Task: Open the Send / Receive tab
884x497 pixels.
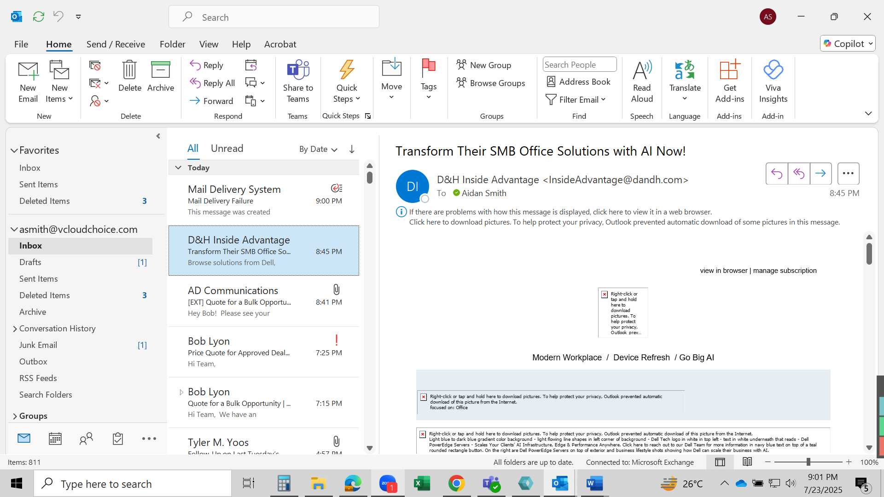Action: coord(116,44)
